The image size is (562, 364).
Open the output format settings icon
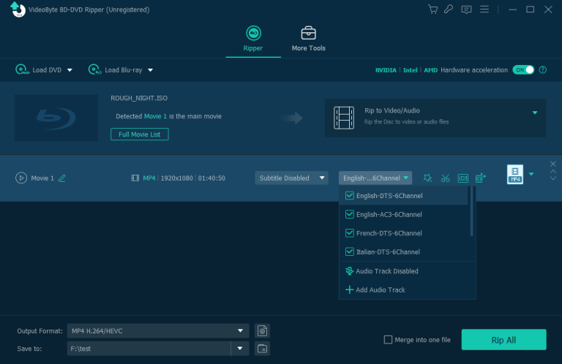pyautogui.click(x=262, y=330)
